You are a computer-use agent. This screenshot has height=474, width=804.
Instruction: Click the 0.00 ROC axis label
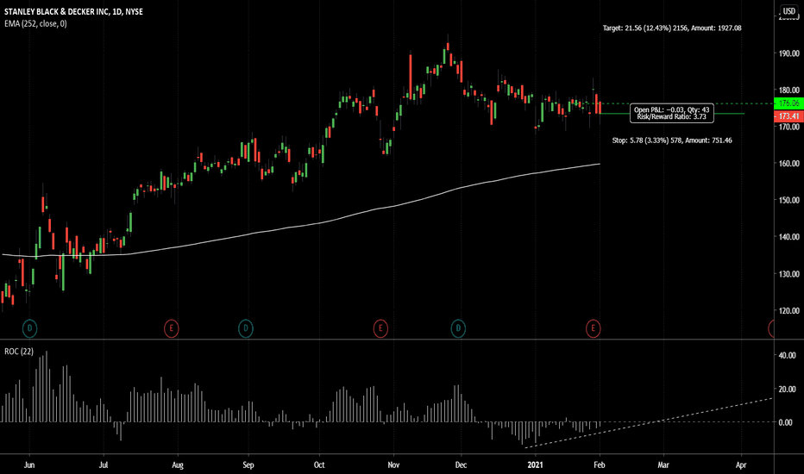coord(786,423)
